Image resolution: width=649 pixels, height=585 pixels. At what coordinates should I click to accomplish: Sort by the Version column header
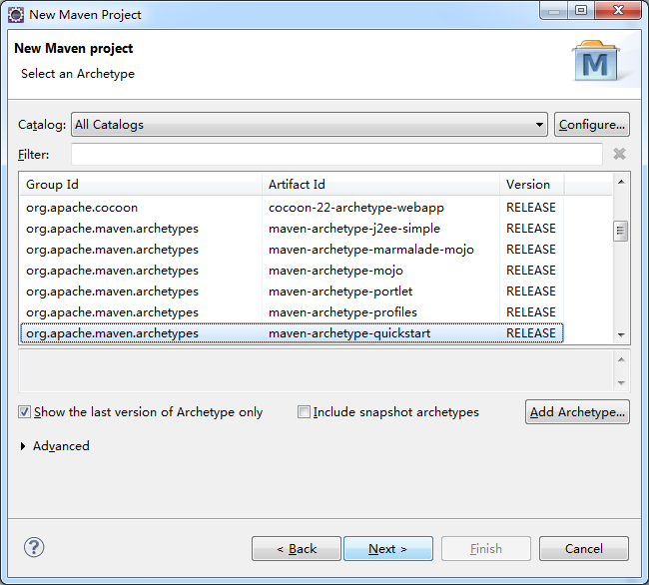(532, 185)
